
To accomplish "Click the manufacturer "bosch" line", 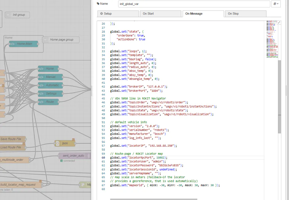I will point(138,134).
